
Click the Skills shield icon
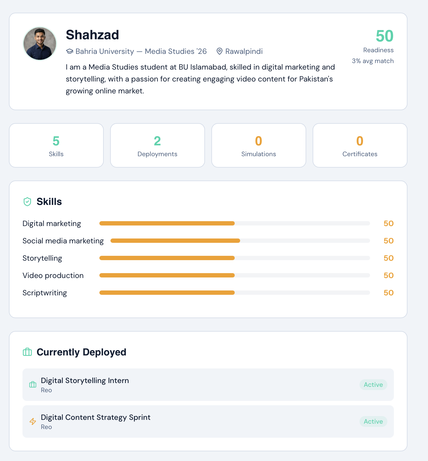[x=27, y=202]
